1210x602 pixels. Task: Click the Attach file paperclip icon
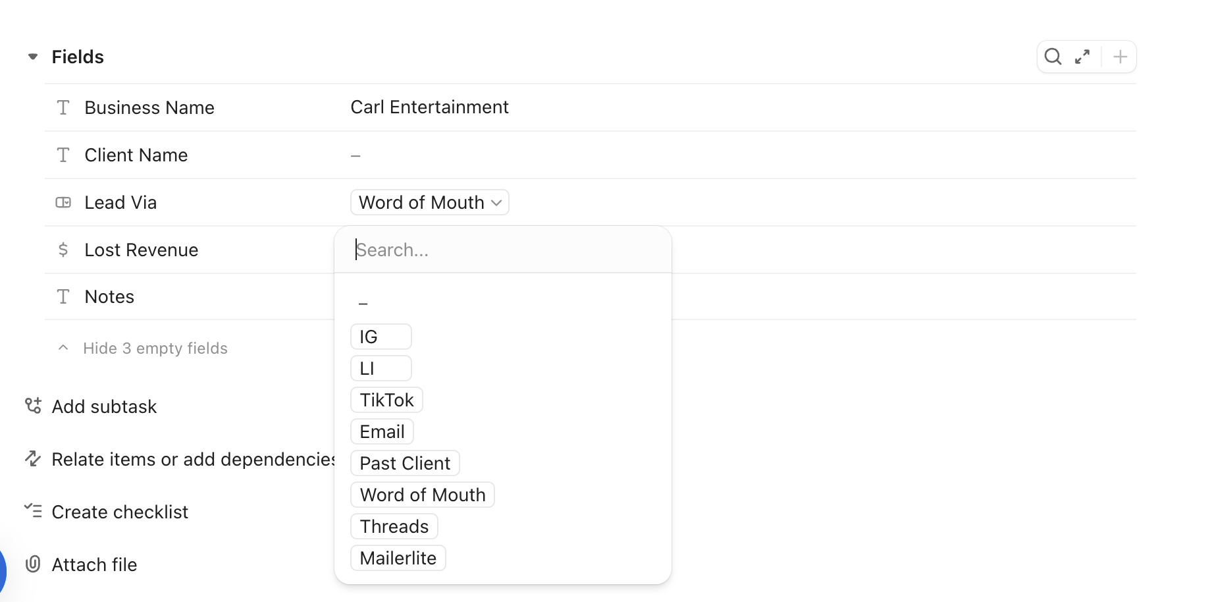(x=33, y=564)
